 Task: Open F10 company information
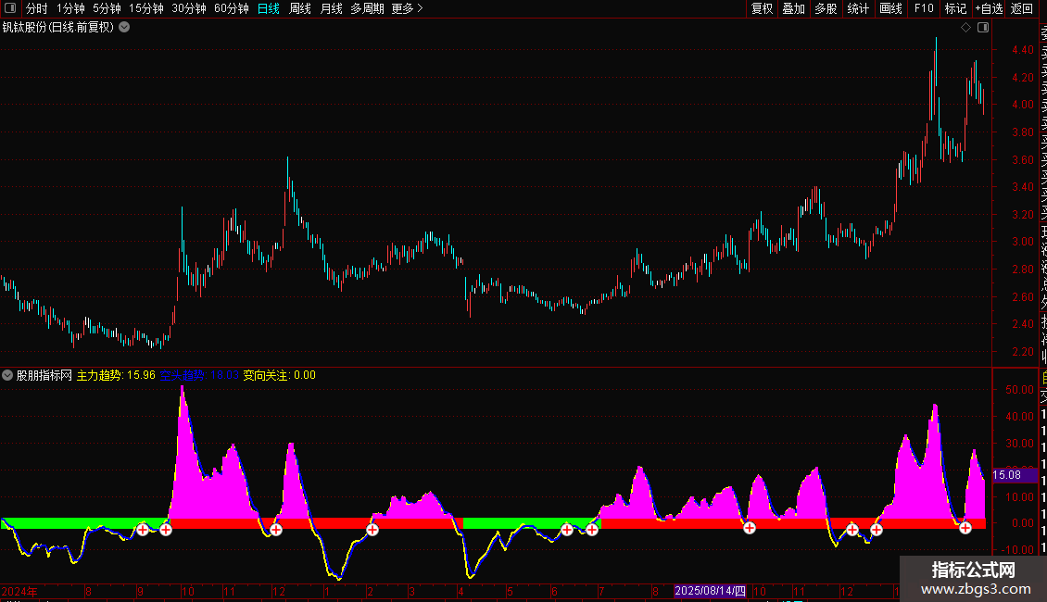924,8
